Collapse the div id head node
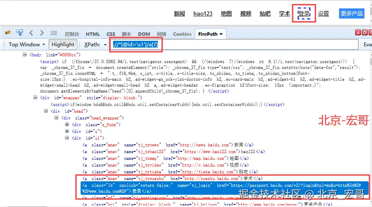The image size is (372, 207). click(46, 111)
